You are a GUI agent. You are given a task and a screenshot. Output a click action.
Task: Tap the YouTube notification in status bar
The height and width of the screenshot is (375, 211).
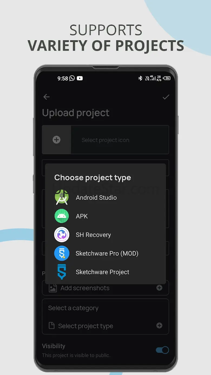80,78
